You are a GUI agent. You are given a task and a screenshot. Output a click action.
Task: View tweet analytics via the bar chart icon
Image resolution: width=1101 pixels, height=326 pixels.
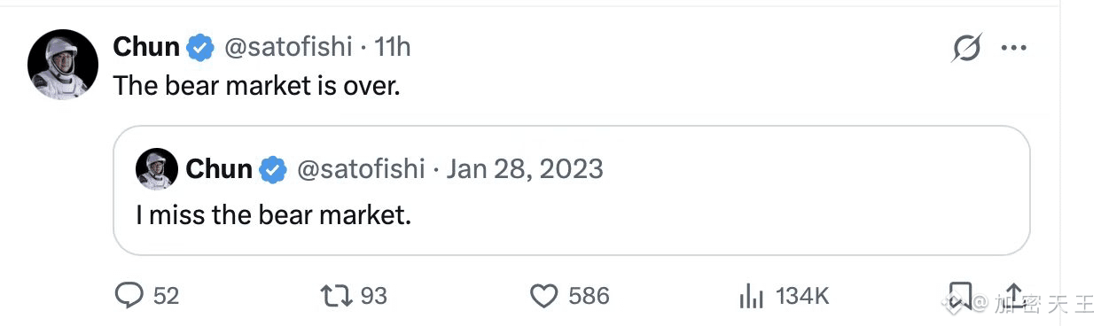[x=751, y=296]
